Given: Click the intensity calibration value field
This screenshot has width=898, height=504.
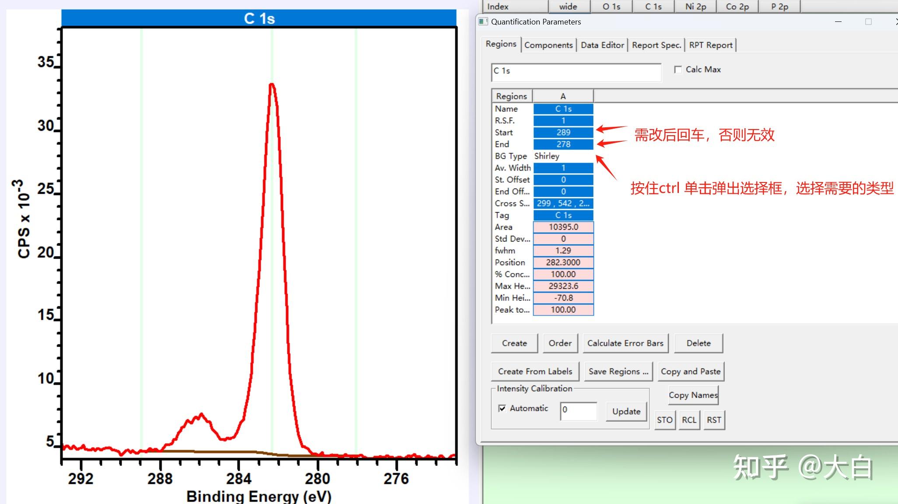Looking at the screenshot, I should 578,411.
